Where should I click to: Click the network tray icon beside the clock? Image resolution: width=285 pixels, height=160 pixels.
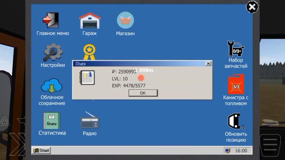228,151
